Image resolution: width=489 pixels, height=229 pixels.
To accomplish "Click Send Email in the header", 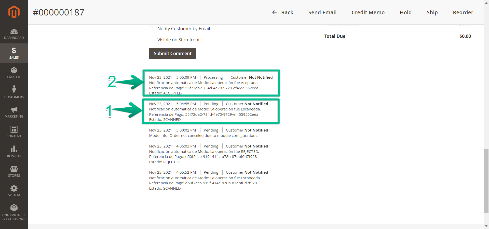I will click(x=322, y=12).
